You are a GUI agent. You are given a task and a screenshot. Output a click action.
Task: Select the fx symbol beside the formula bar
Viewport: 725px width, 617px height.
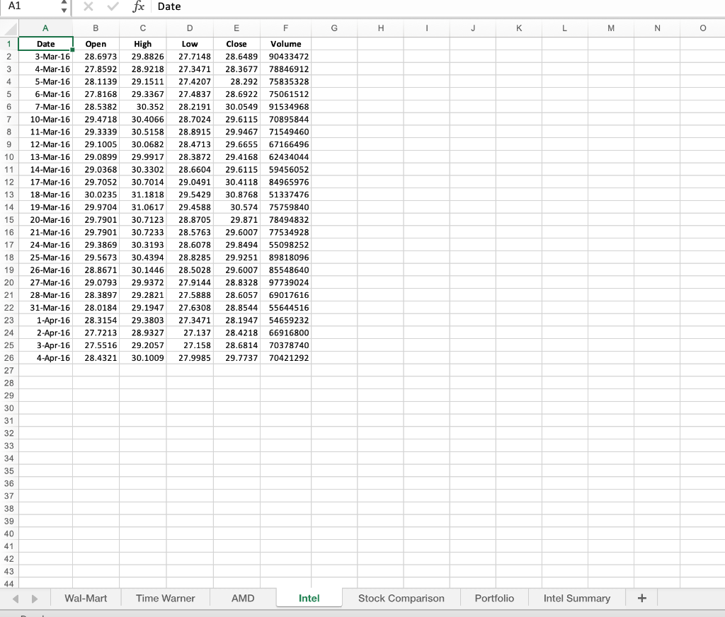coord(139,7)
